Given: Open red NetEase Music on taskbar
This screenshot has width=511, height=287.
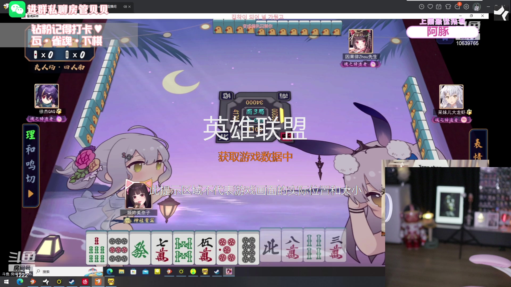Looking at the screenshot, I should [85, 282].
